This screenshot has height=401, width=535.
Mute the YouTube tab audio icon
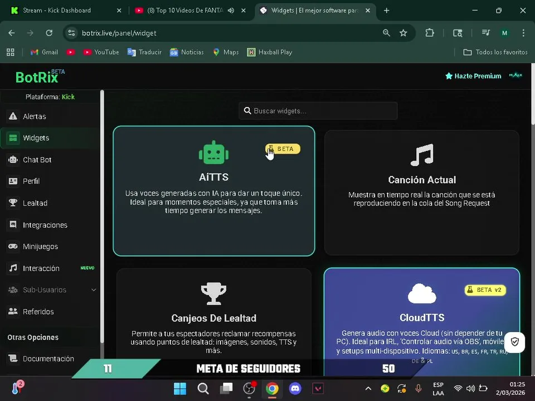pyautogui.click(x=231, y=11)
